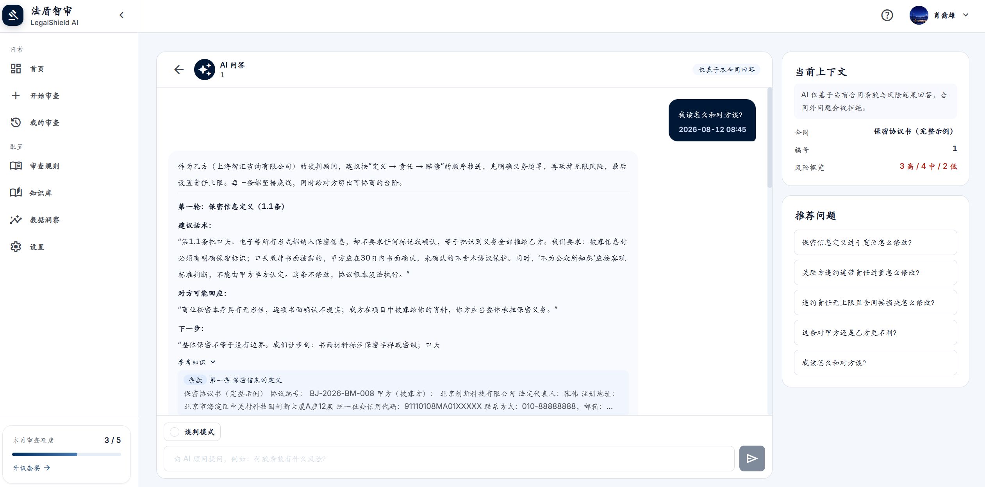
Task: Click the quota value 3 / 5
Action: [112, 440]
